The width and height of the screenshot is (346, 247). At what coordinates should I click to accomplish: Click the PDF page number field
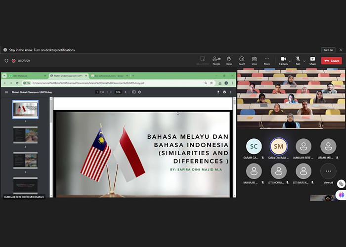[97, 92]
